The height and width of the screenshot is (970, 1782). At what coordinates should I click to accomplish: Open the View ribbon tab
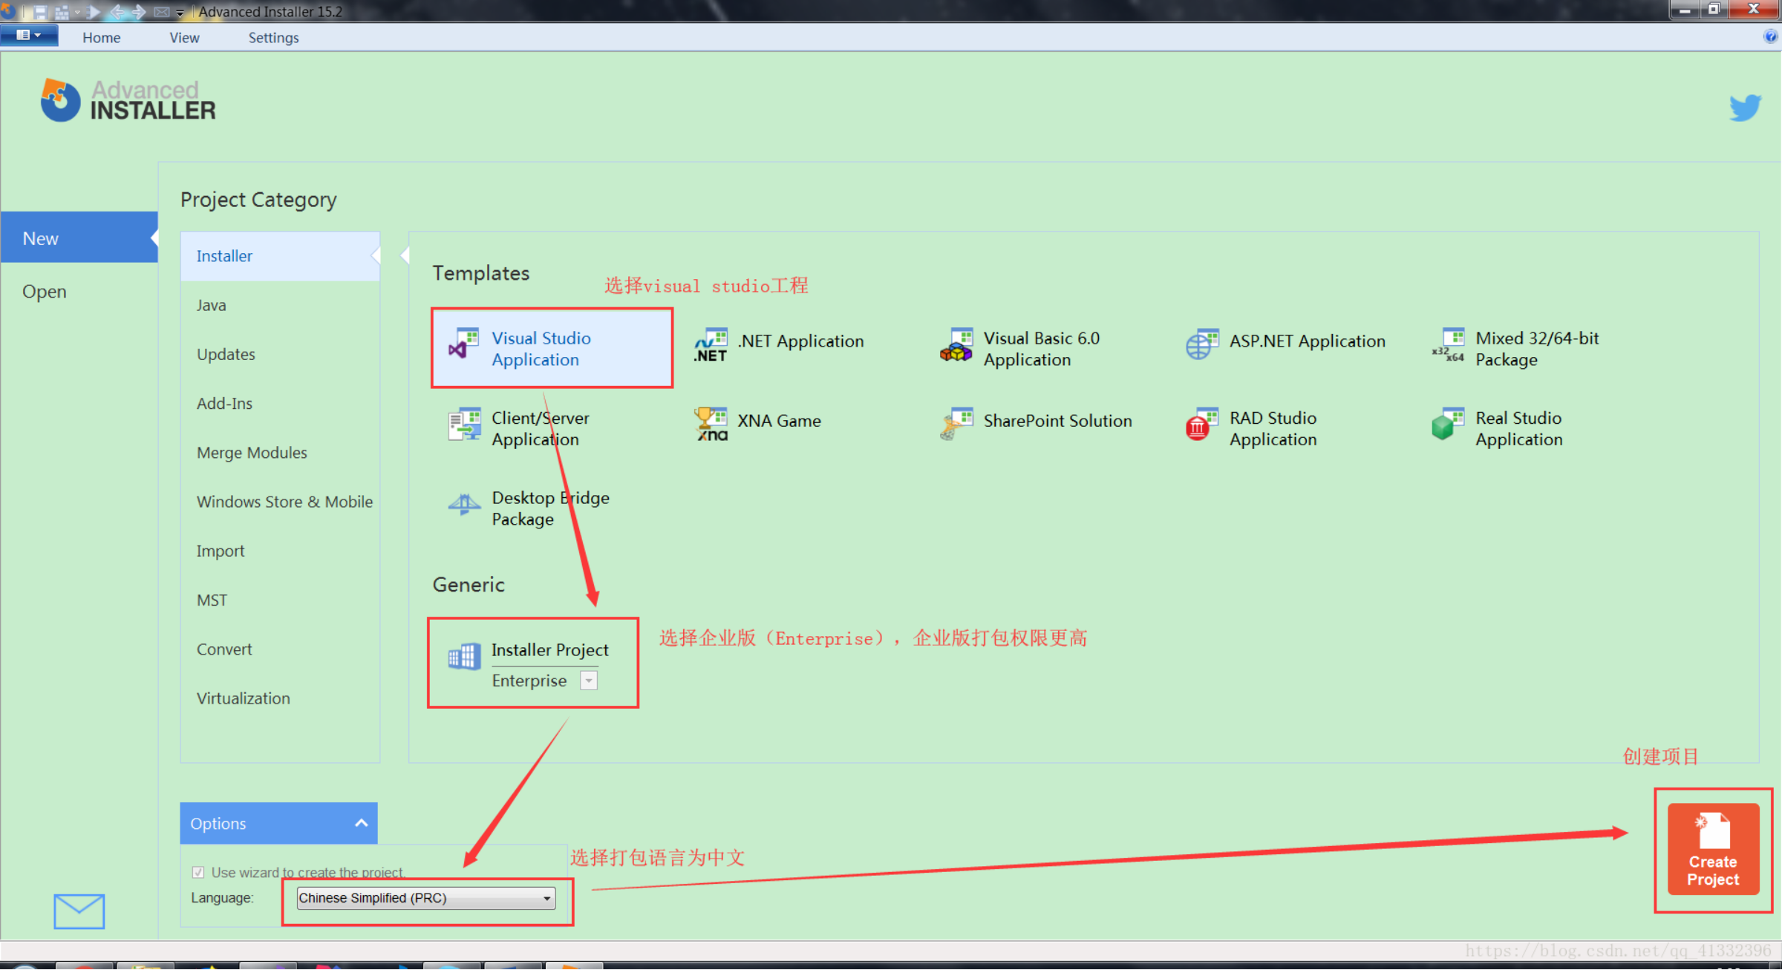coord(183,38)
